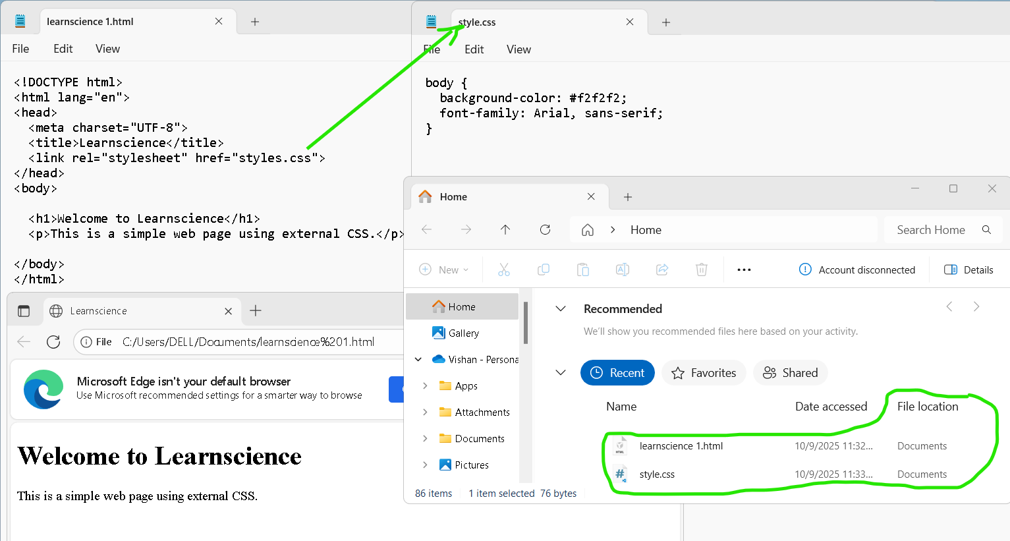Click the Paste clipboard icon in Explorer
1010x541 pixels.
pyautogui.click(x=583, y=270)
